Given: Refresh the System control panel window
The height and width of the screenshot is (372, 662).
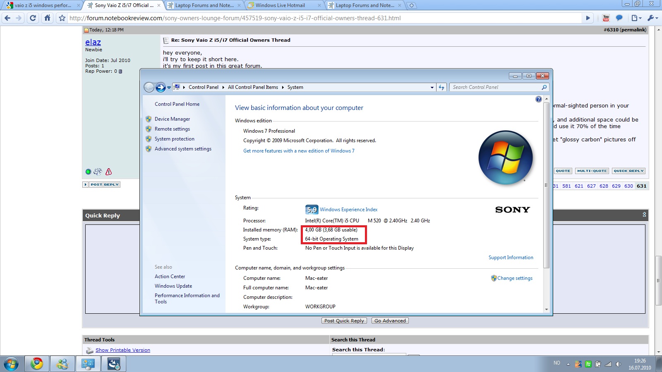Looking at the screenshot, I should point(441,87).
